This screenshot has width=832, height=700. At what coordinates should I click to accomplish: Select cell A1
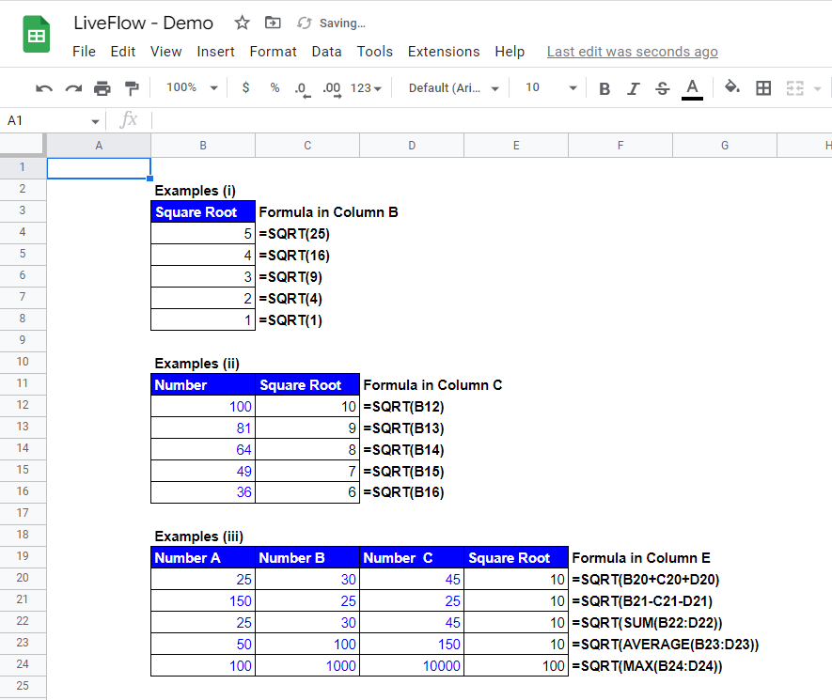point(99,168)
